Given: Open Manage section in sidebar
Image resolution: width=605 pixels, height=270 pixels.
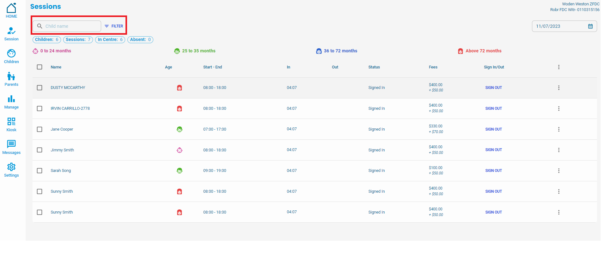Looking at the screenshot, I should point(11,102).
